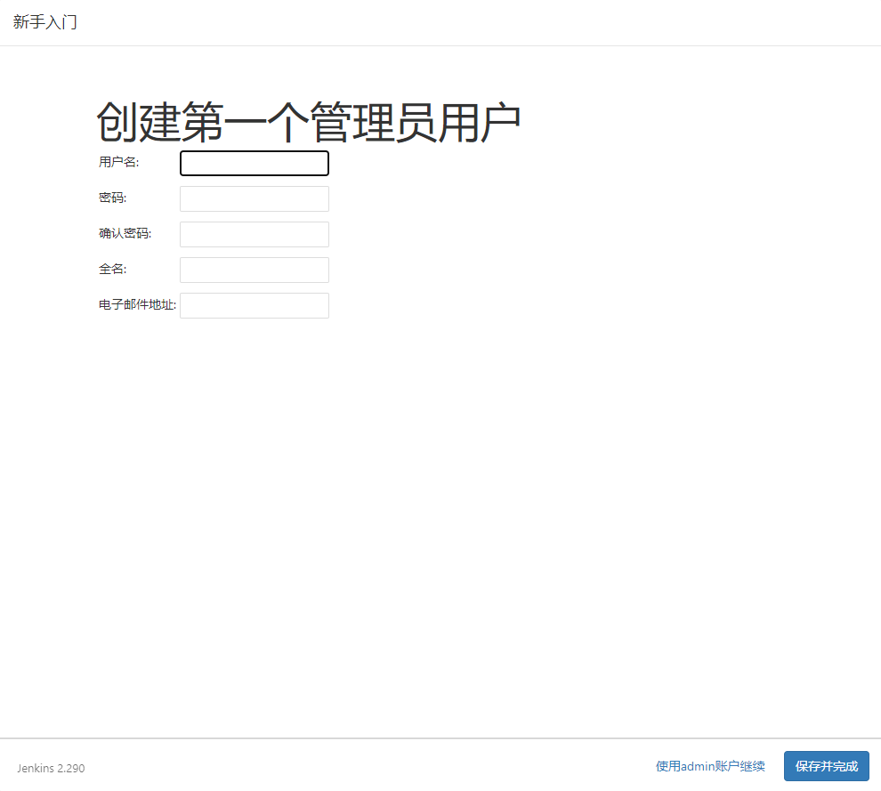Click the 创建第一个管理员用户 heading
The image size is (881, 791).
point(309,123)
